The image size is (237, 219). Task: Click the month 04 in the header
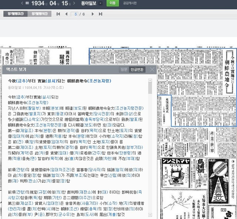tap(53, 3)
